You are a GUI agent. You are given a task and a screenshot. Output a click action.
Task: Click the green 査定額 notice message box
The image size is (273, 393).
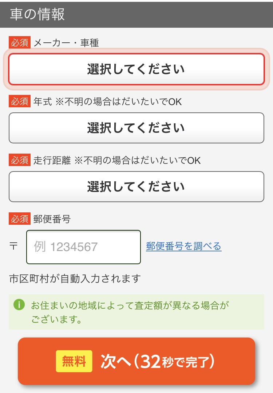pos(136,312)
